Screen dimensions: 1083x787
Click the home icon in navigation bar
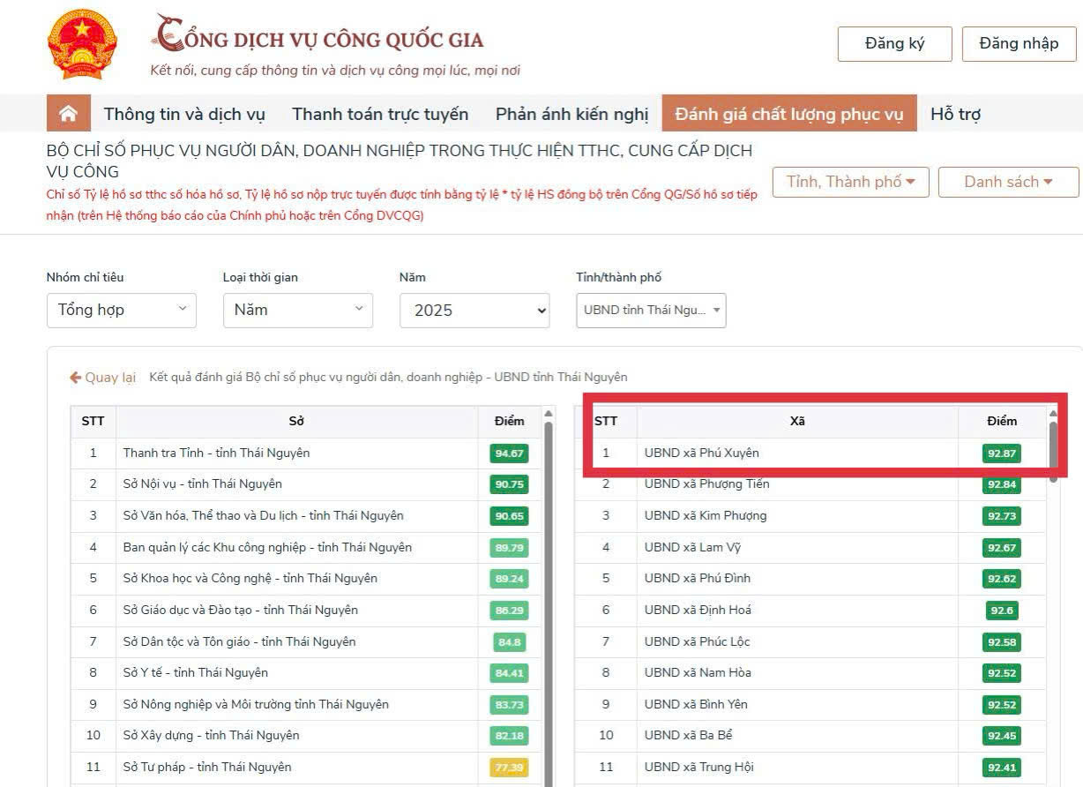[68, 114]
